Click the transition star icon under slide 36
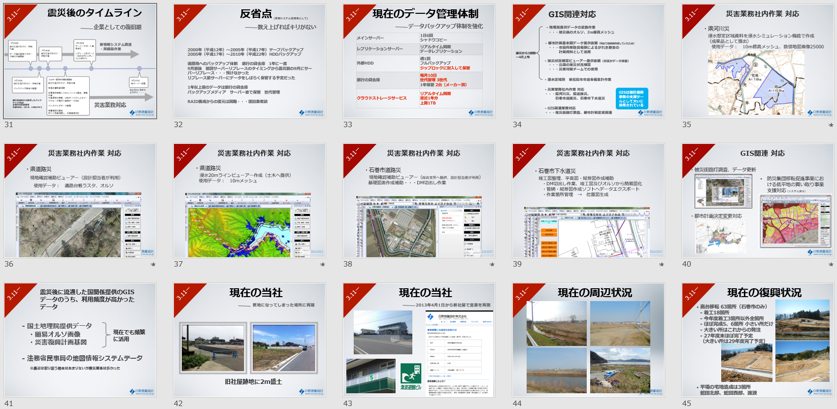 pyautogui.click(x=153, y=265)
